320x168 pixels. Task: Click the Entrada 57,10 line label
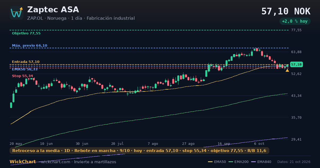click(x=26, y=62)
